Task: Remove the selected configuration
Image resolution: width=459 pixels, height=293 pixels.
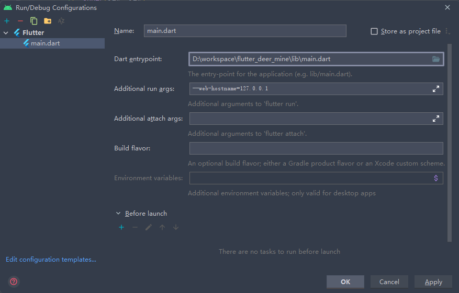Action: click(20, 21)
